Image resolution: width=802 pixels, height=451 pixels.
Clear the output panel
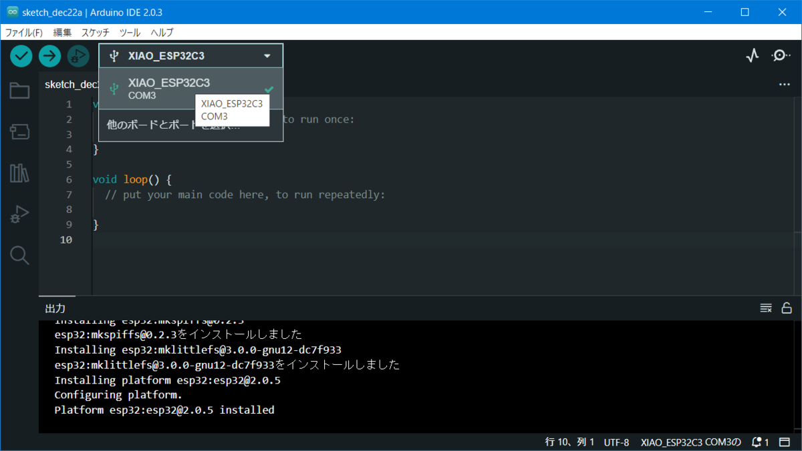click(x=766, y=308)
